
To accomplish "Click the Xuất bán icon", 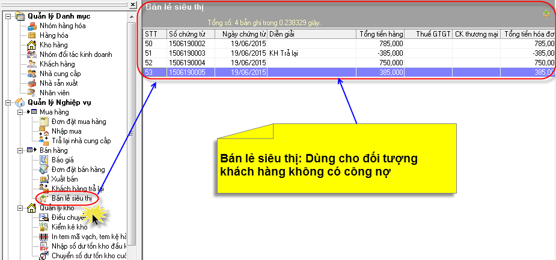I will (x=43, y=179).
